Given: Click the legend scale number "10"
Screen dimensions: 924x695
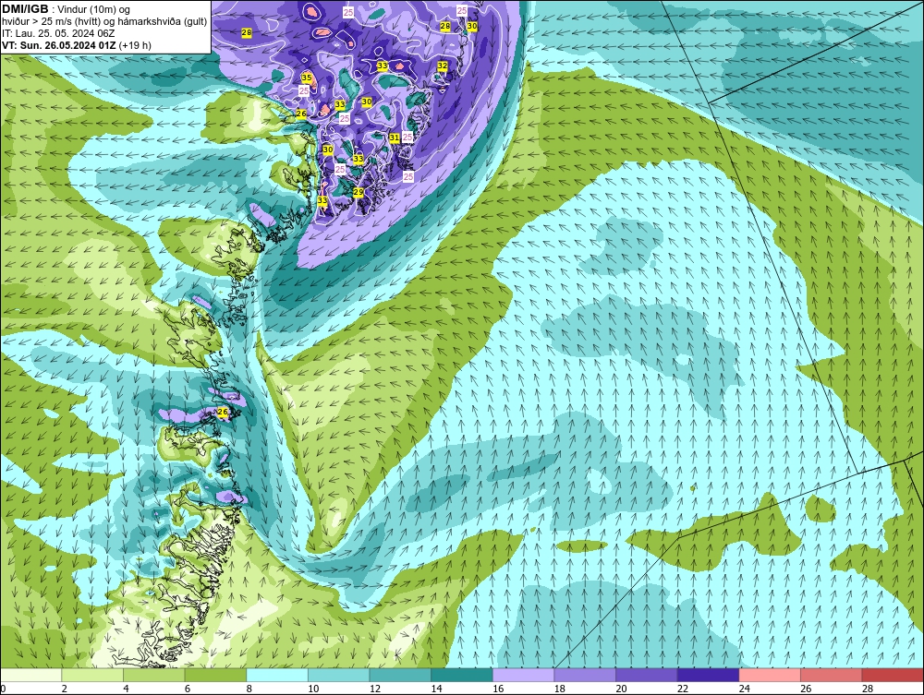Looking at the screenshot, I should point(313,689).
